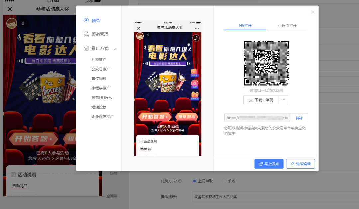The width and height of the screenshot is (359, 209).
Task: Collapse the 推广方式 menu chevron
Action: coord(115,49)
